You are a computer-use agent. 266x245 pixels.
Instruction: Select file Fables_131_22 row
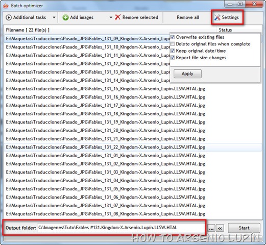133,147
